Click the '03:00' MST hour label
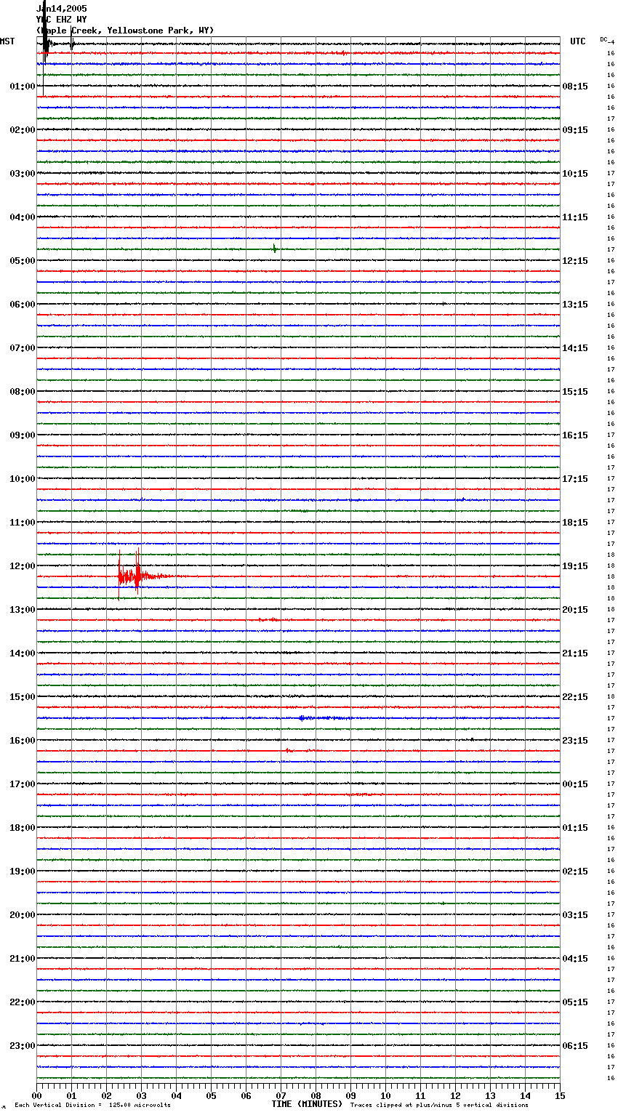This screenshot has height=1115, width=618. (23, 174)
